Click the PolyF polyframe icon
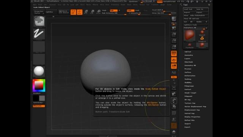 tap(174, 113)
